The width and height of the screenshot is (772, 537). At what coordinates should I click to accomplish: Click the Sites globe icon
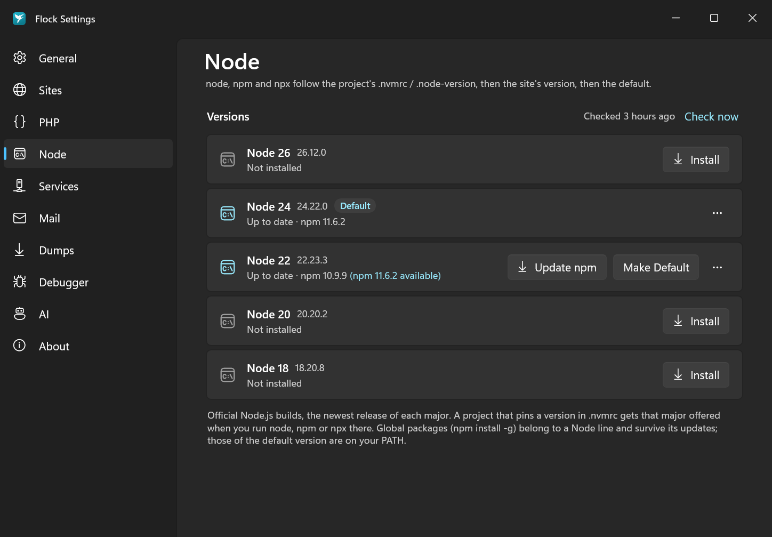coord(20,90)
